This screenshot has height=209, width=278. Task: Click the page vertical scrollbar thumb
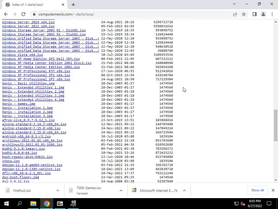tap(276, 125)
